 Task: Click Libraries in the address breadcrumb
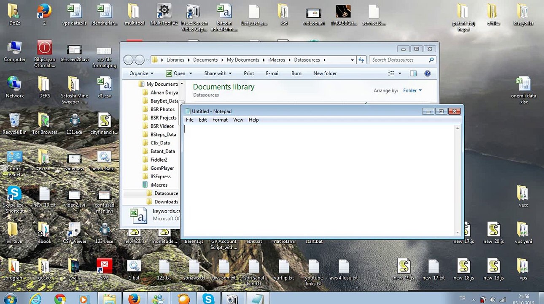(175, 60)
